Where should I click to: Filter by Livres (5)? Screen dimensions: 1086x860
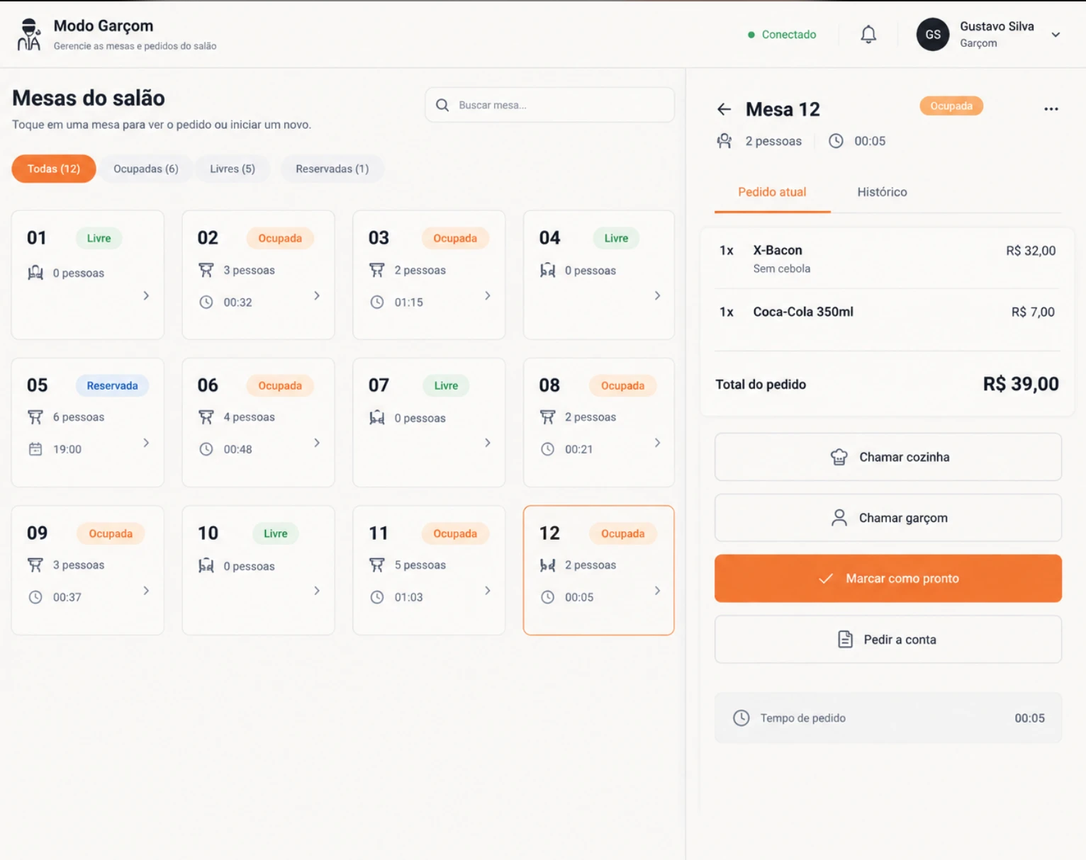coord(233,169)
